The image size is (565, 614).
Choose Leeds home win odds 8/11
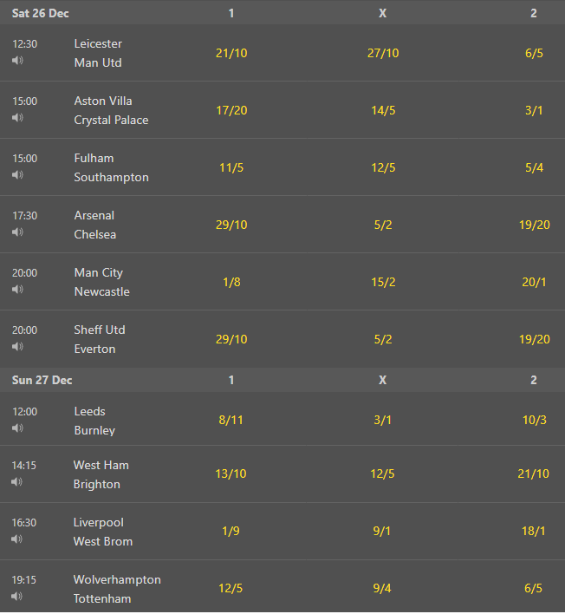[x=231, y=420]
